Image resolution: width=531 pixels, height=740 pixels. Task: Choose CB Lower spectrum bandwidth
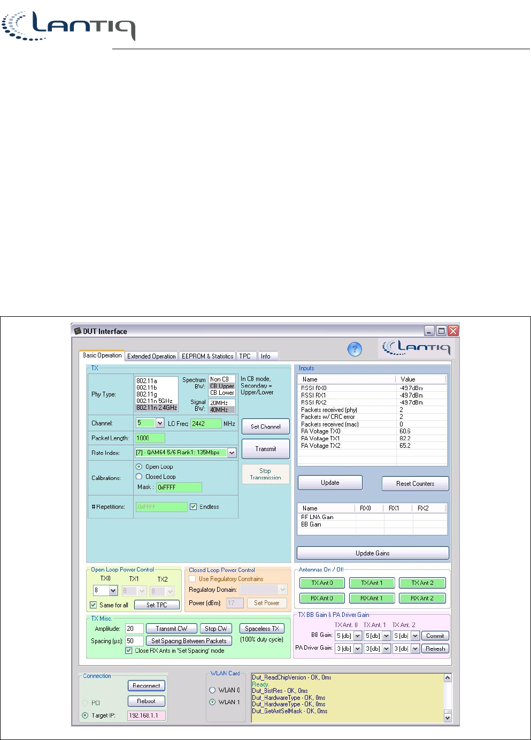(222, 392)
